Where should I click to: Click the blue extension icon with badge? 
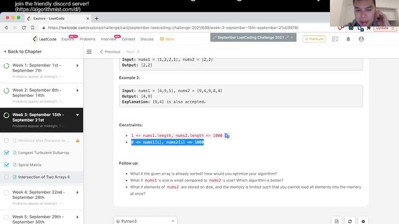tap(360, 28)
